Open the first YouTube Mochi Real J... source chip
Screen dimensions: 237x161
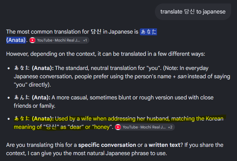coord(59,40)
